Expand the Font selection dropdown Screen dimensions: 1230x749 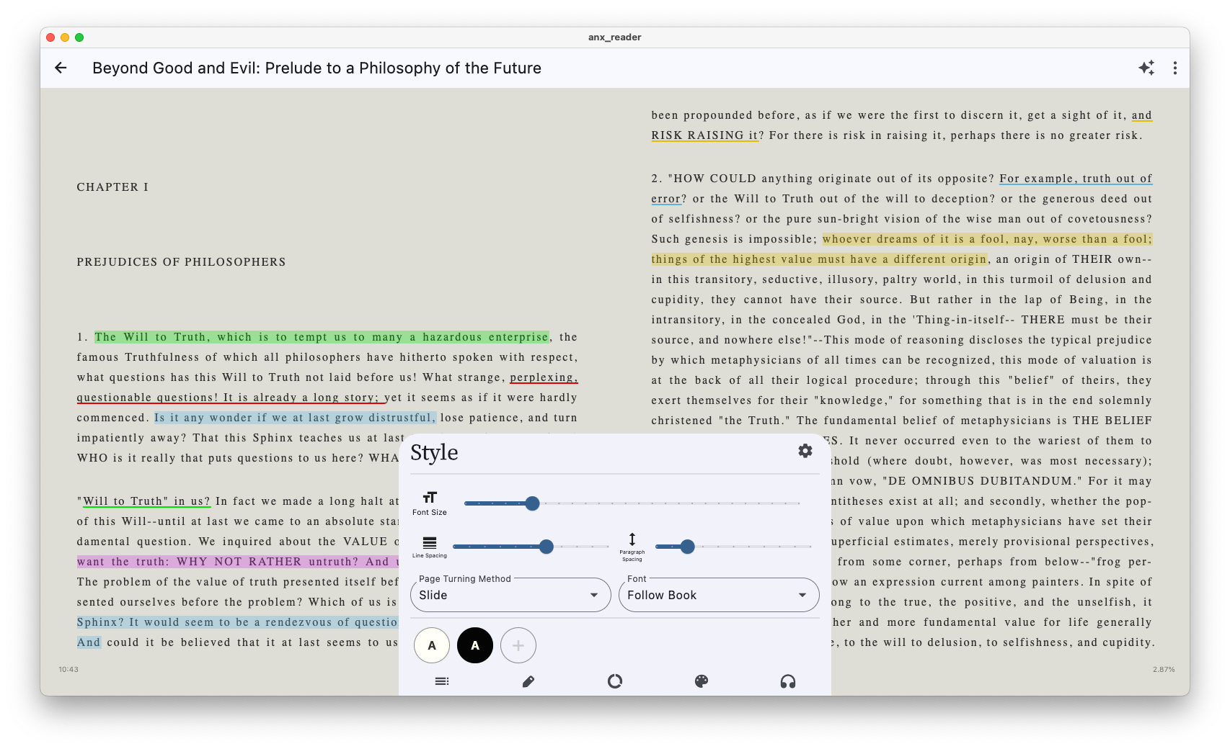point(717,595)
